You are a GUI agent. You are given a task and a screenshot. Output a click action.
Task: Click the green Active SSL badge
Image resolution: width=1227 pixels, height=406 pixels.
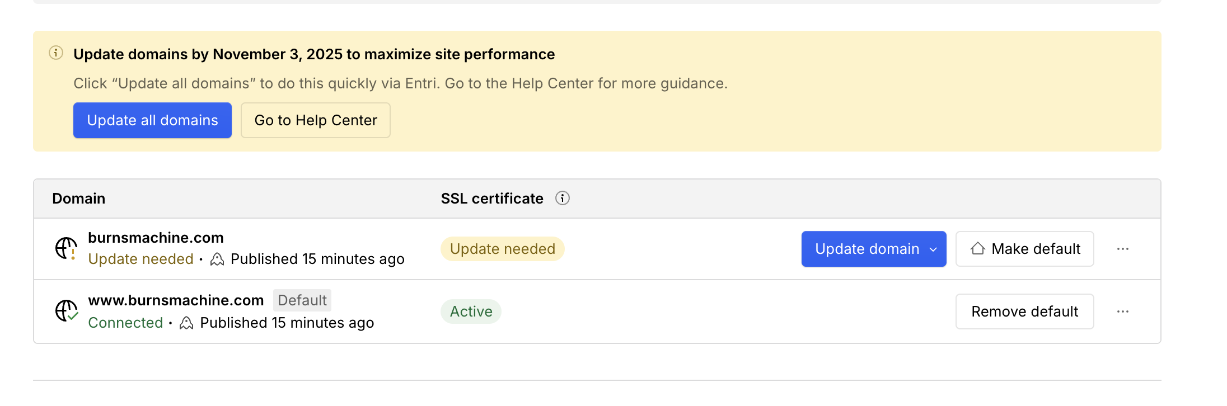click(x=471, y=311)
